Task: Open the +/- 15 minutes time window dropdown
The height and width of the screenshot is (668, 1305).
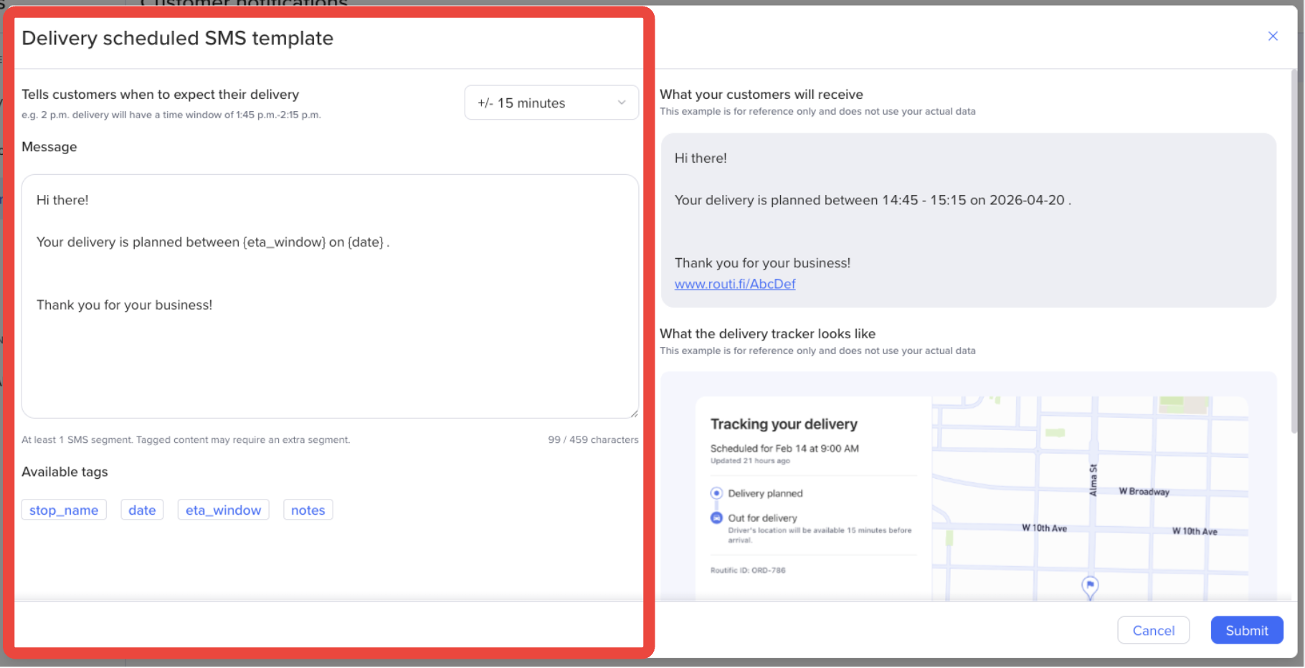Action: [551, 102]
